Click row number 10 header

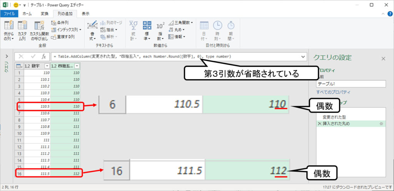19,133
